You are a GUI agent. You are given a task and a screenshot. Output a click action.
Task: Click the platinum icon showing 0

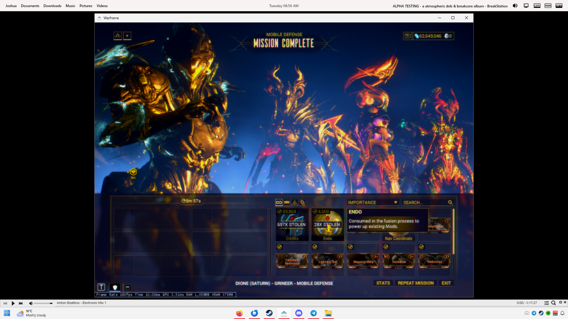point(446,36)
